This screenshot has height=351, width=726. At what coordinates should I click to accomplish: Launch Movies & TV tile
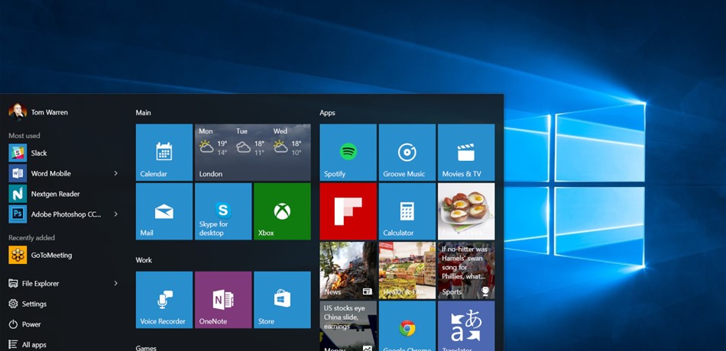(x=466, y=152)
